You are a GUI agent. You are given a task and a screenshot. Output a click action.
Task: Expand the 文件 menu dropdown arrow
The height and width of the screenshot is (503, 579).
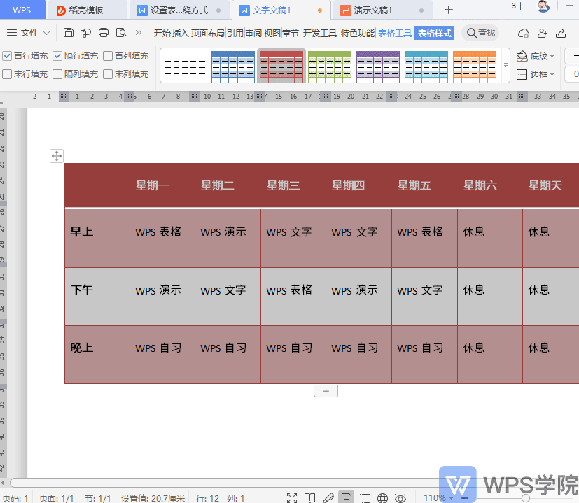tap(46, 33)
